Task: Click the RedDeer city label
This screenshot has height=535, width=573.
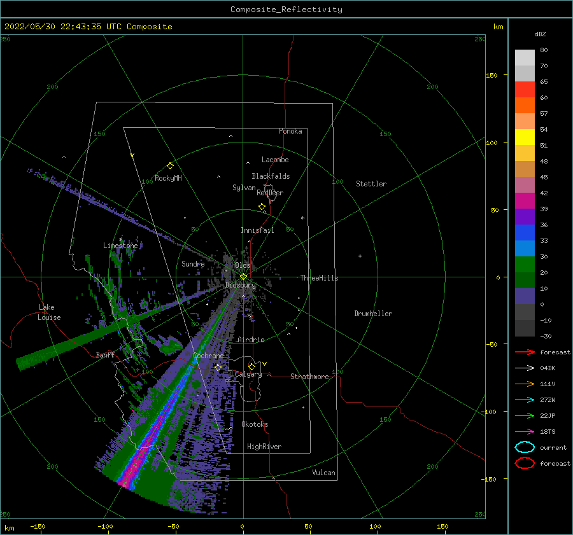Action: coord(270,193)
